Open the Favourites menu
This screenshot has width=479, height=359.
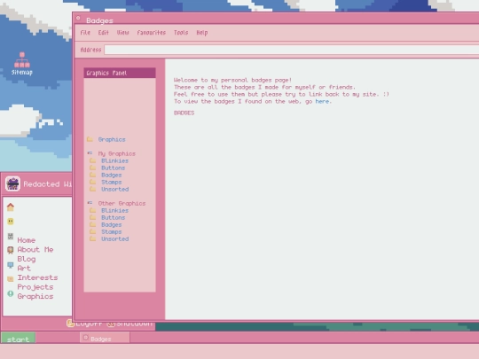(x=151, y=33)
